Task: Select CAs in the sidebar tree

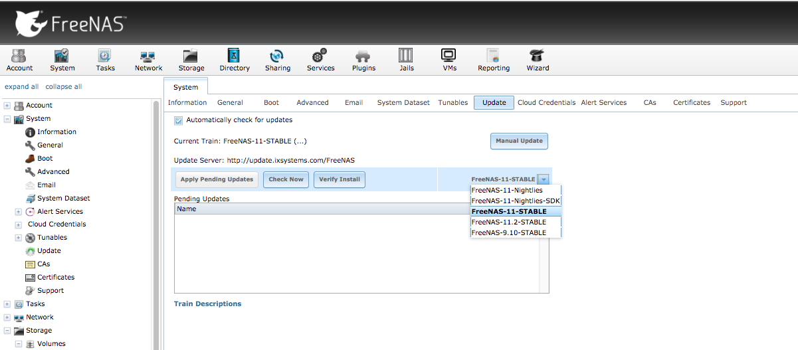Action: (43, 264)
